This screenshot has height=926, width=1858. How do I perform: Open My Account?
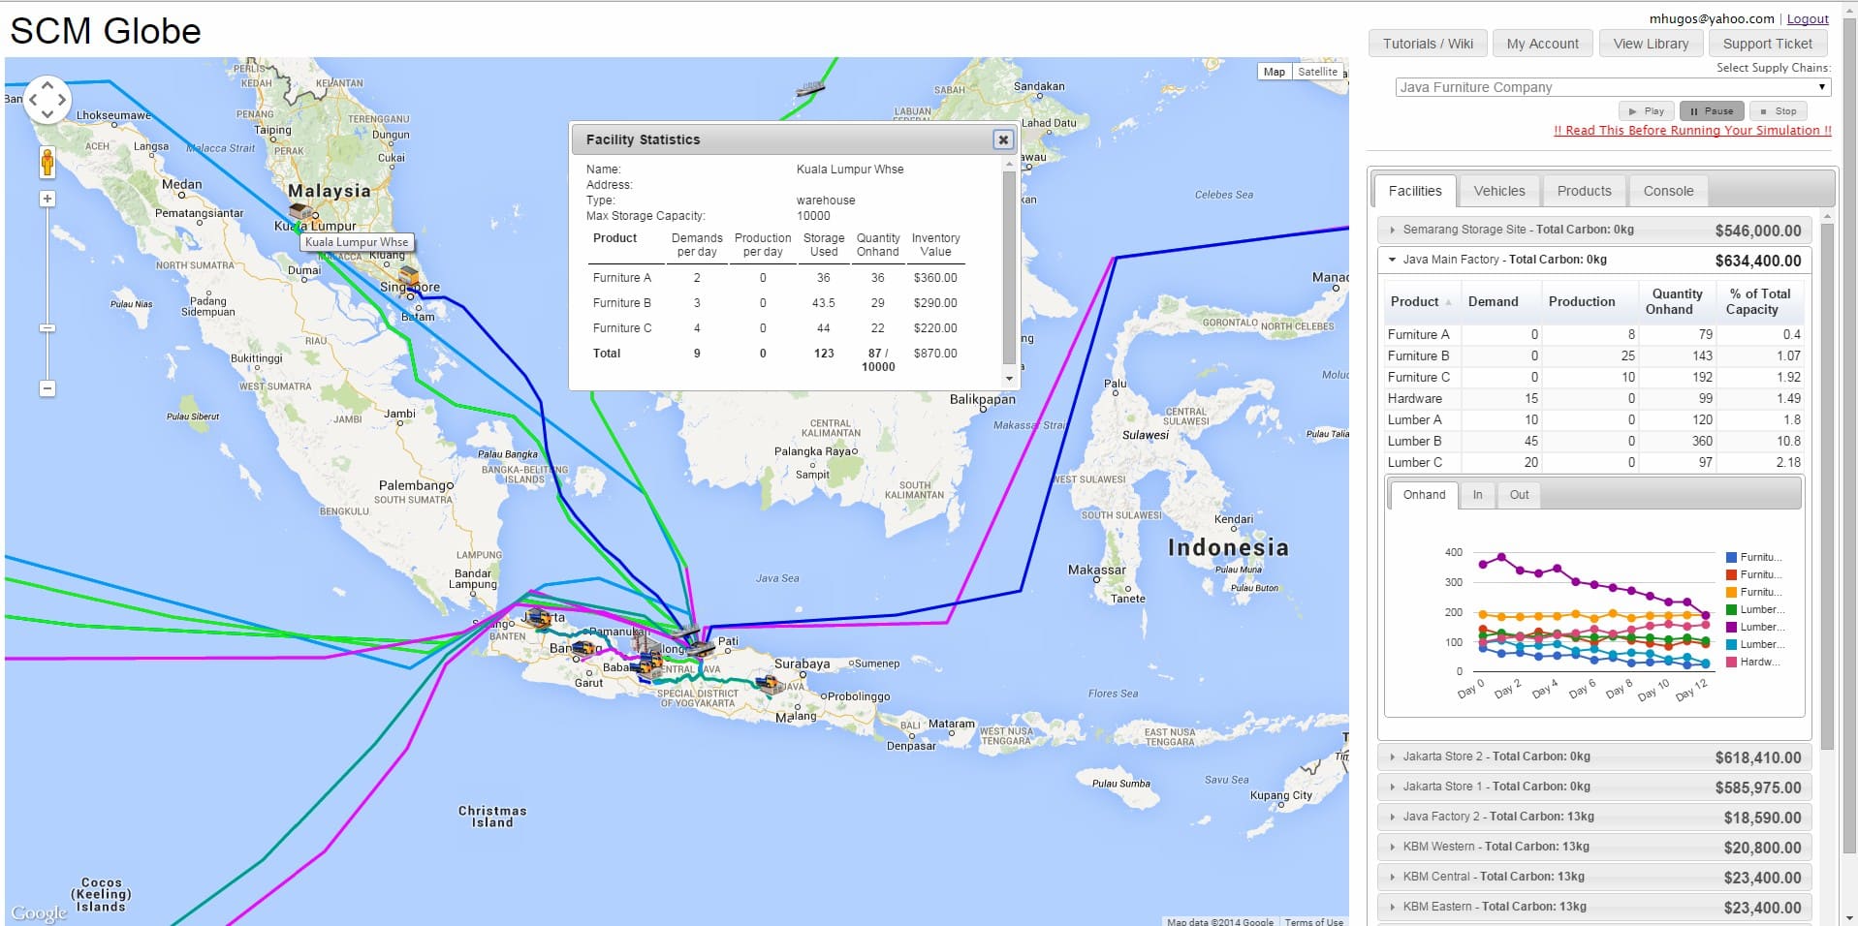[1542, 44]
